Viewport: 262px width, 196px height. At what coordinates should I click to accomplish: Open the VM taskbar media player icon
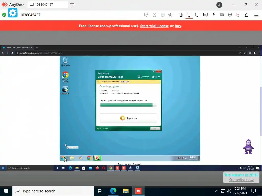80,158
